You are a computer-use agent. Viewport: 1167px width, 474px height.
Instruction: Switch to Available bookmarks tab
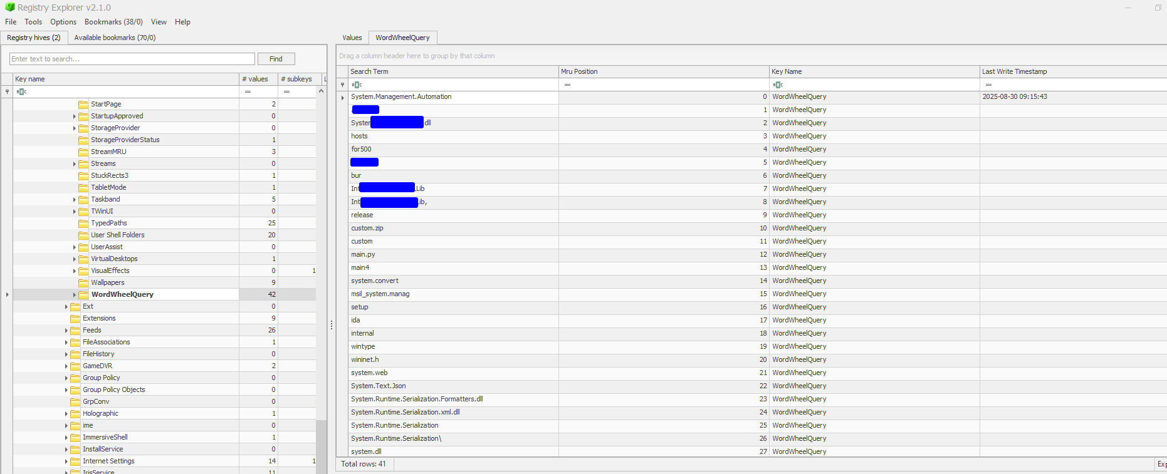115,38
